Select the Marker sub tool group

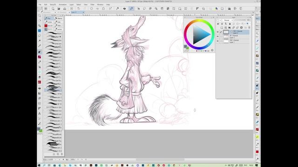pyautogui.click(x=59, y=19)
